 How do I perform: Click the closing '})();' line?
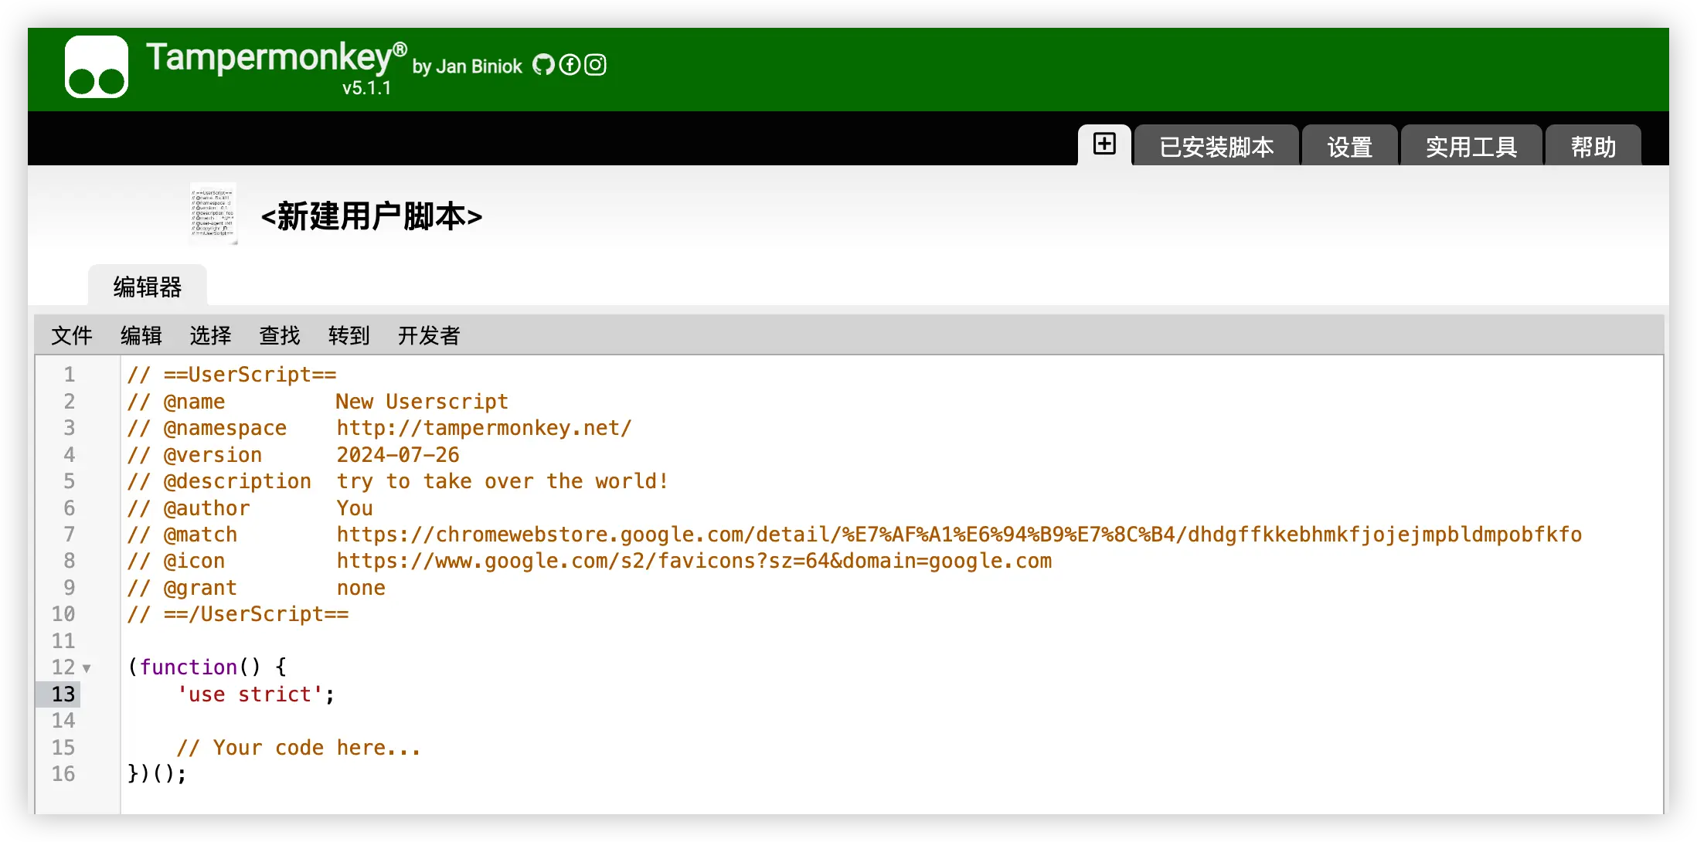(x=157, y=774)
